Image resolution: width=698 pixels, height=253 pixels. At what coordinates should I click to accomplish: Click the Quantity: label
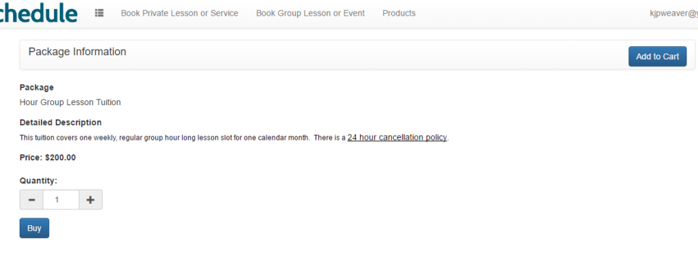tap(39, 181)
